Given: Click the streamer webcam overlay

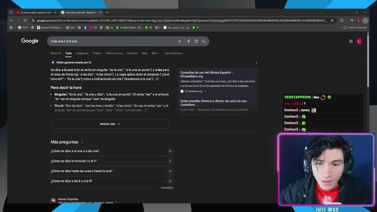Looking at the screenshot, I should (326, 170).
